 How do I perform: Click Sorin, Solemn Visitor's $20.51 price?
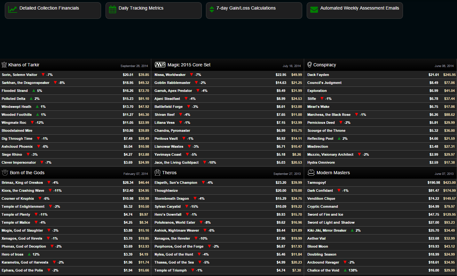pos(128,75)
